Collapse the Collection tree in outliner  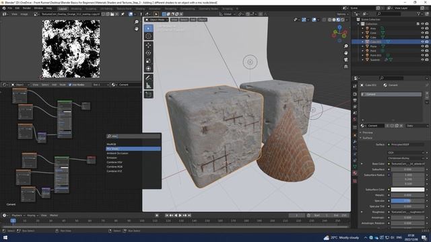[358, 24]
